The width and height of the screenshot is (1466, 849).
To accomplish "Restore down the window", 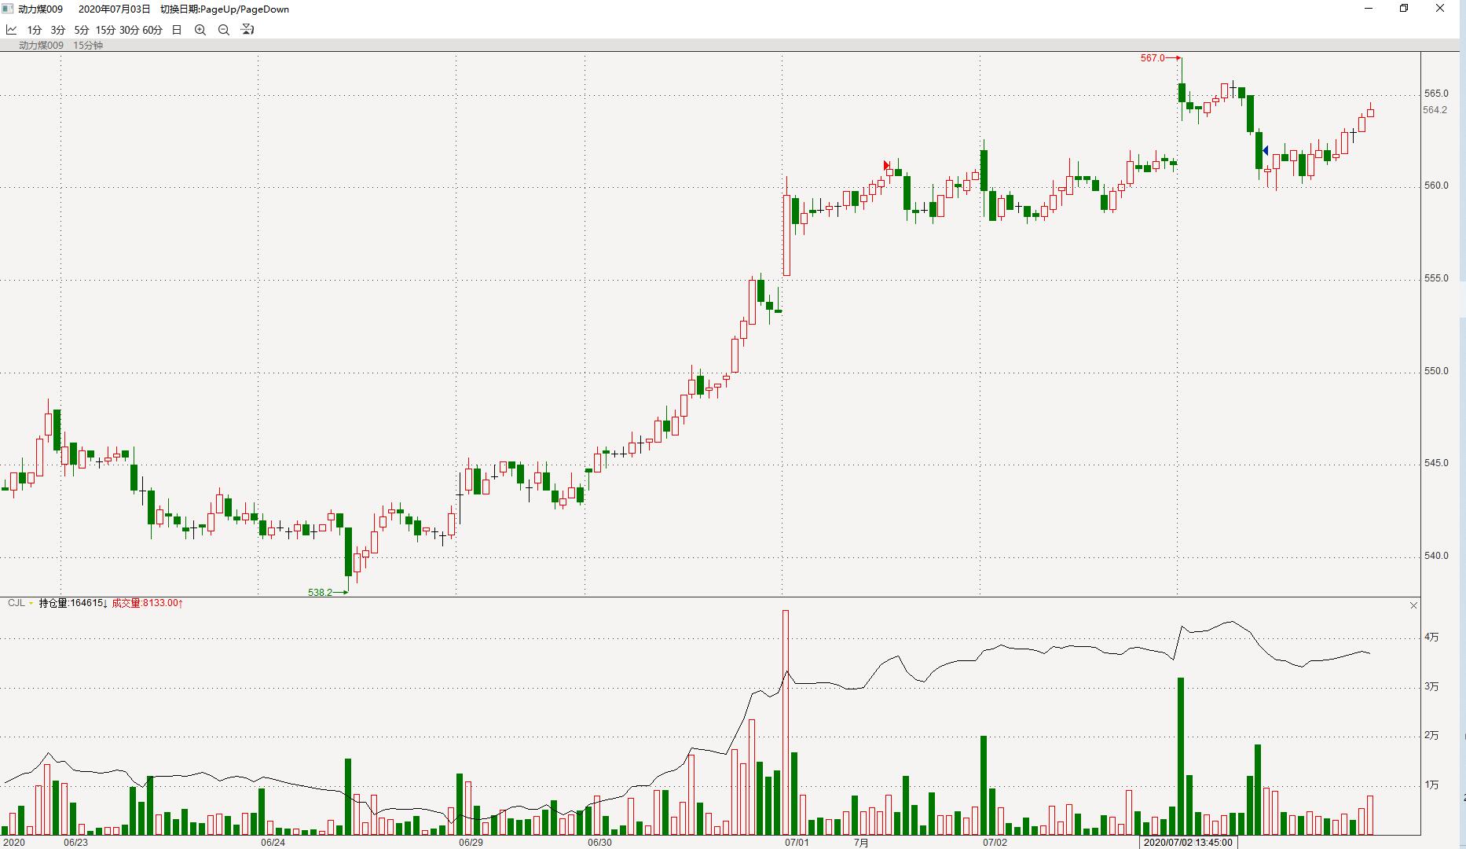I will point(1404,9).
